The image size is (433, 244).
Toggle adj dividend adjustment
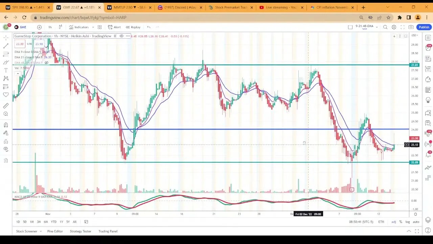pyautogui.click(x=394, y=222)
